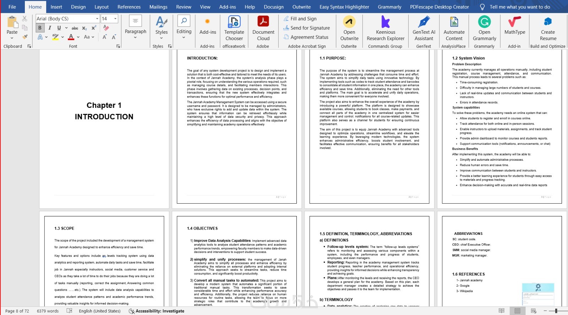Increase font size with grow font icon
The height and width of the screenshot is (315, 568).
tap(105, 37)
